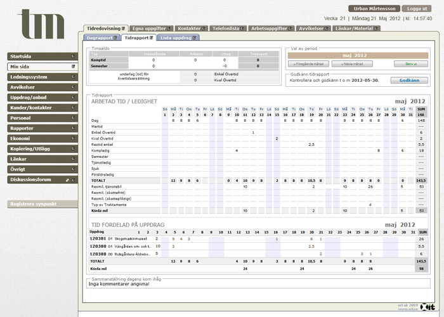Click the Restid enkel row label
444x317 pixels.
tap(102, 145)
